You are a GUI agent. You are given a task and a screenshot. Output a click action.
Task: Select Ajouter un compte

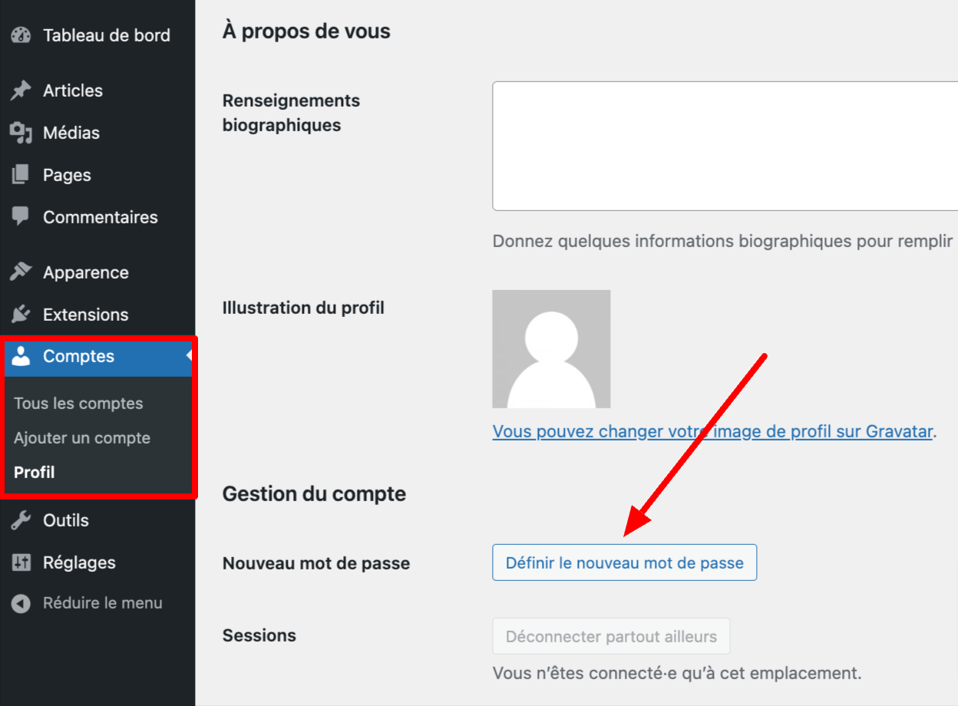(81, 437)
